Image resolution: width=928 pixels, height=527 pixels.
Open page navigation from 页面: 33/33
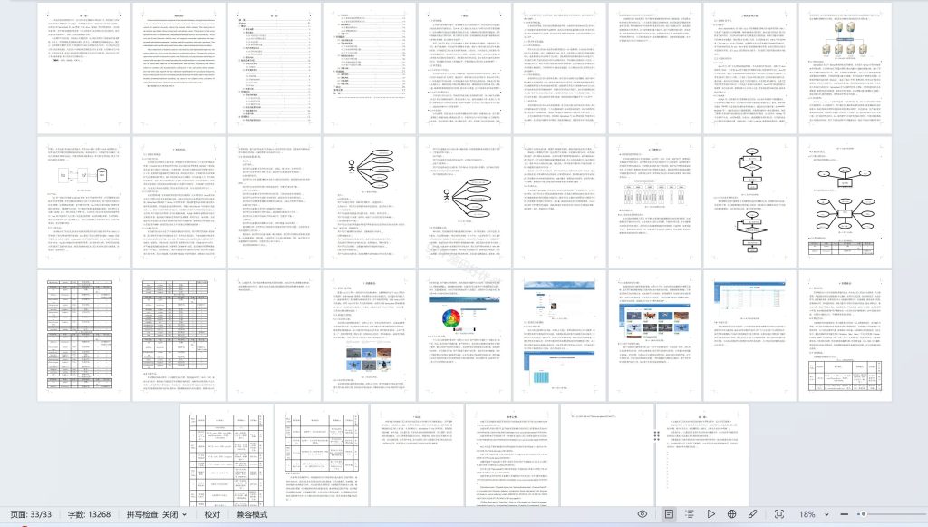pyautogui.click(x=31, y=514)
